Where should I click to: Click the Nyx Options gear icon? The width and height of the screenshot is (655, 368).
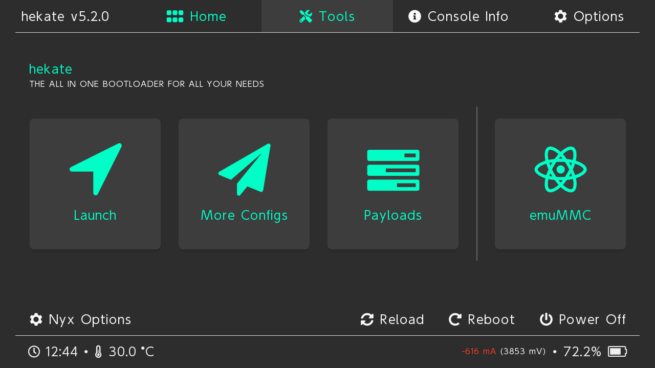pyautogui.click(x=36, y=319)
